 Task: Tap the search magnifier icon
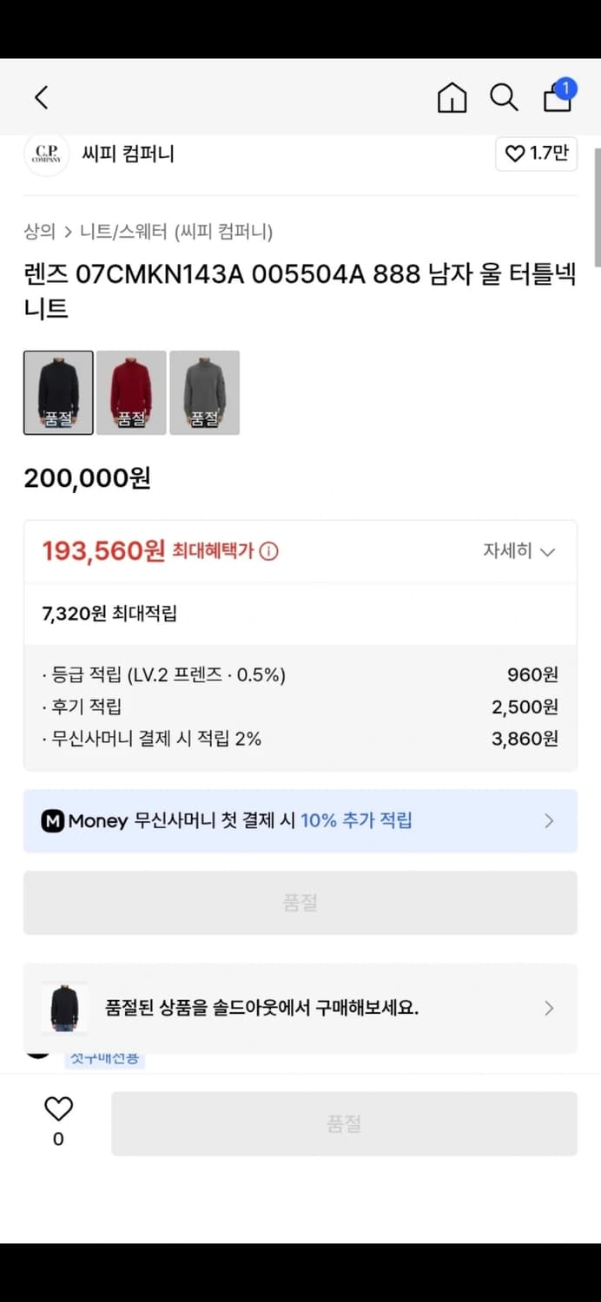click(504, 98)
